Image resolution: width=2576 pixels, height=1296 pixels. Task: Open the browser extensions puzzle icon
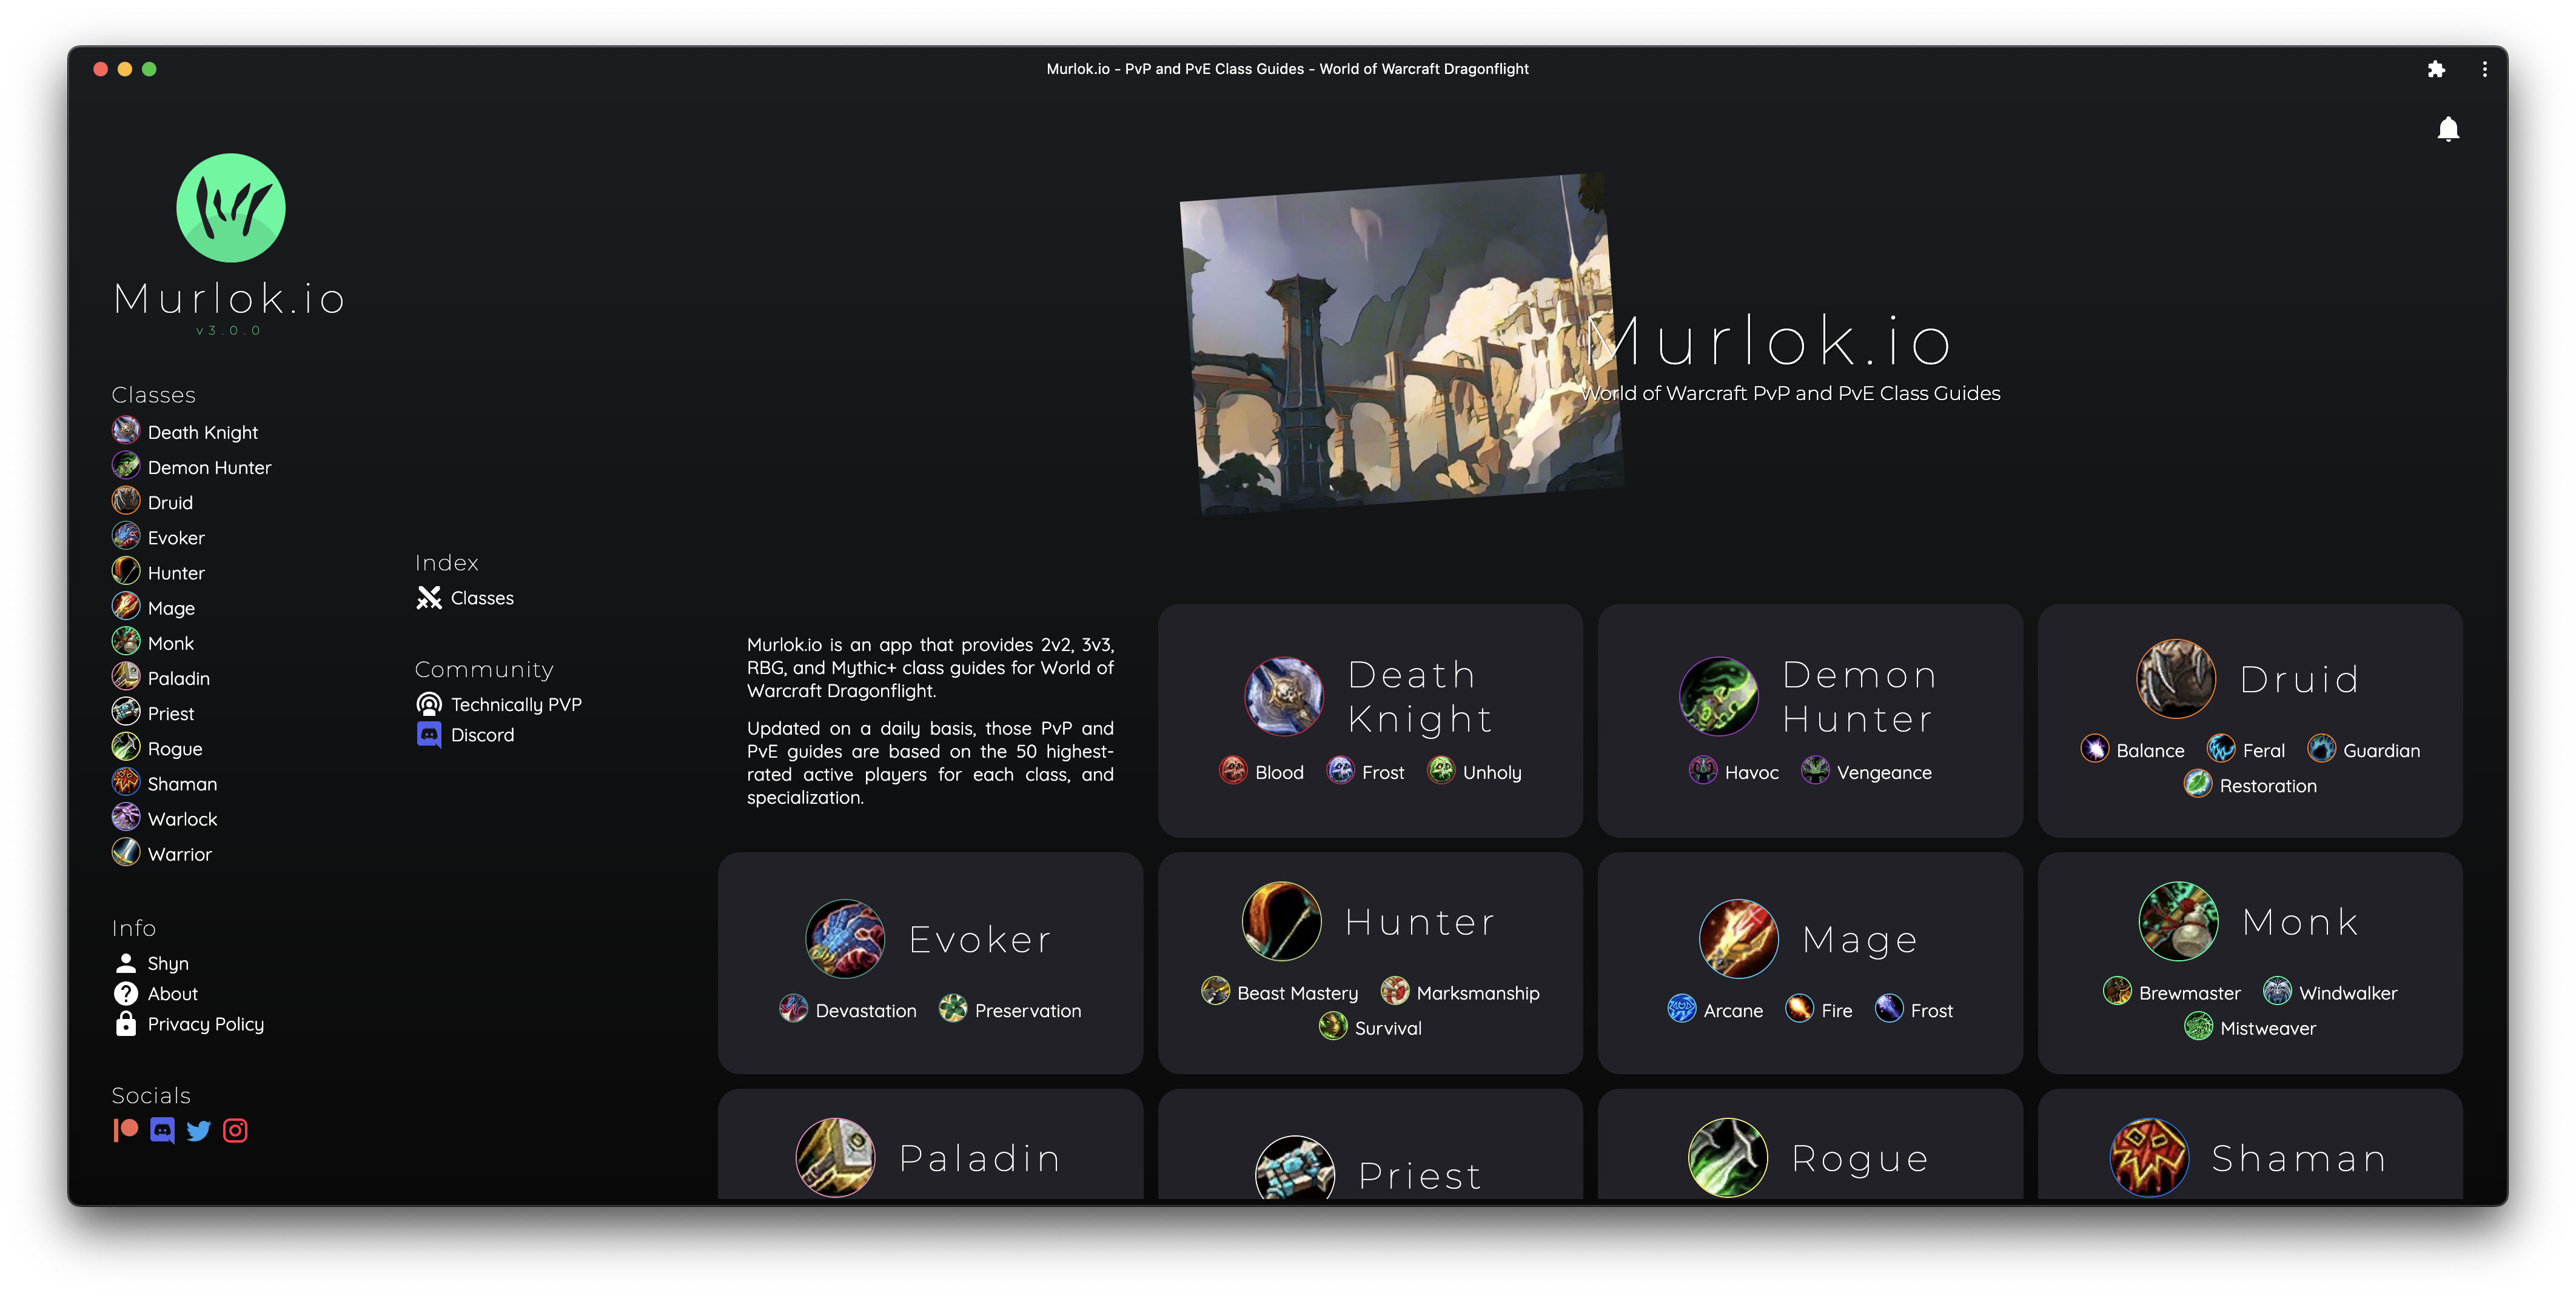click(x=2437, y=69)
